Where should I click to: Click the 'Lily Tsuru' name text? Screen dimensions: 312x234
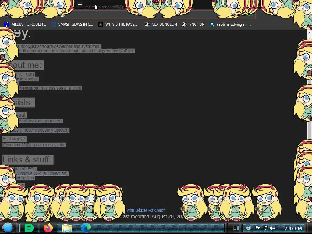pyautogui.click(x=25, y=74)
